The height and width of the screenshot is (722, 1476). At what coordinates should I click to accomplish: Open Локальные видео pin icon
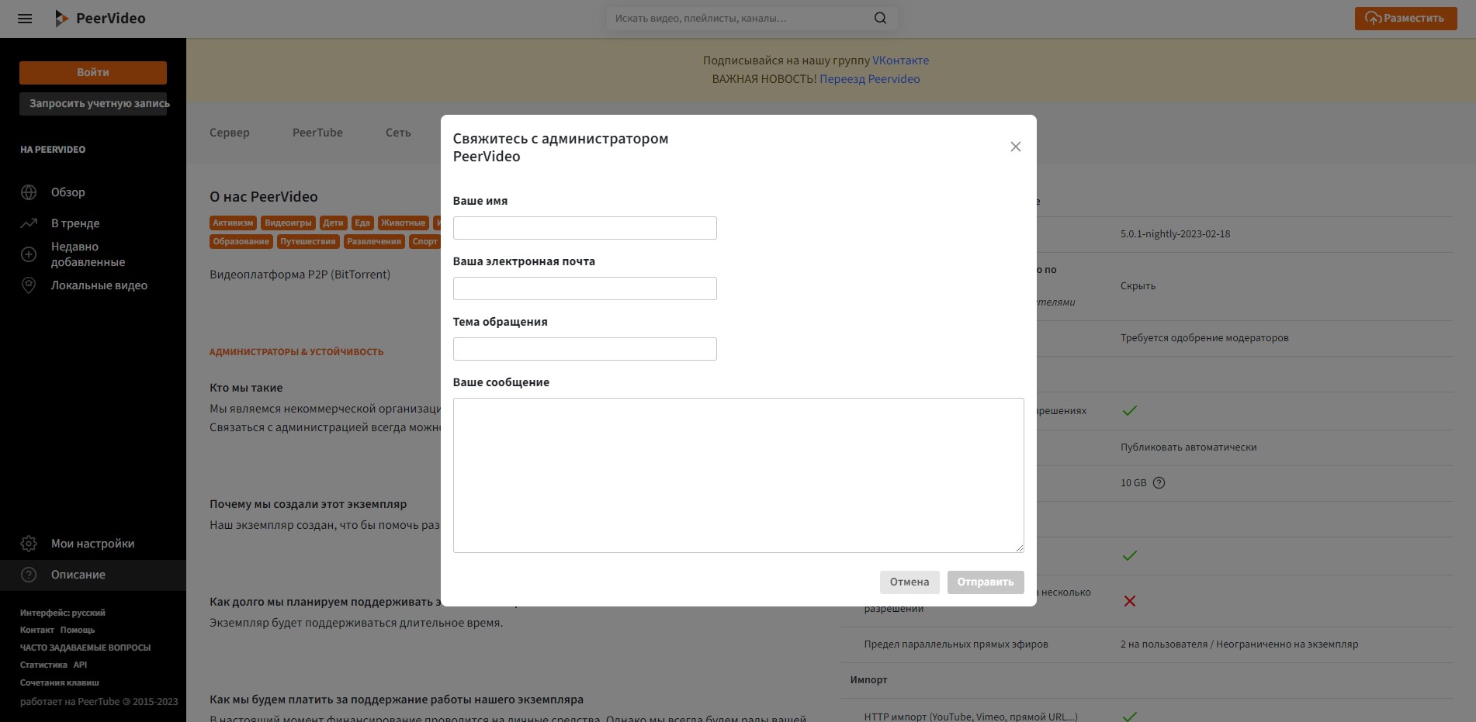[x=29, y=285]
